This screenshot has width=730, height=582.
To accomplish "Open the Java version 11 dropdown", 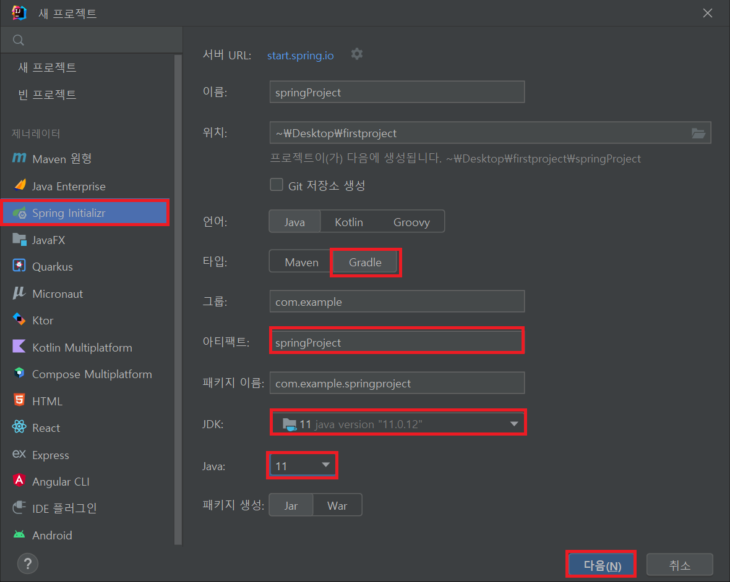I will coord(302,465).
